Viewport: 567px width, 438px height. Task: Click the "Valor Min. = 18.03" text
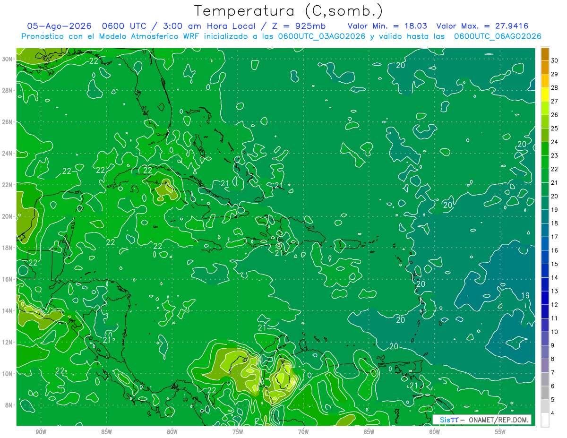coord(388,26)
